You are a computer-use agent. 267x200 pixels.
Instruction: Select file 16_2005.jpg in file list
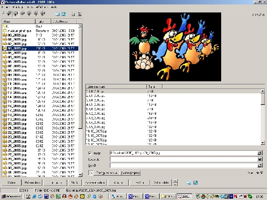[40, 106]
